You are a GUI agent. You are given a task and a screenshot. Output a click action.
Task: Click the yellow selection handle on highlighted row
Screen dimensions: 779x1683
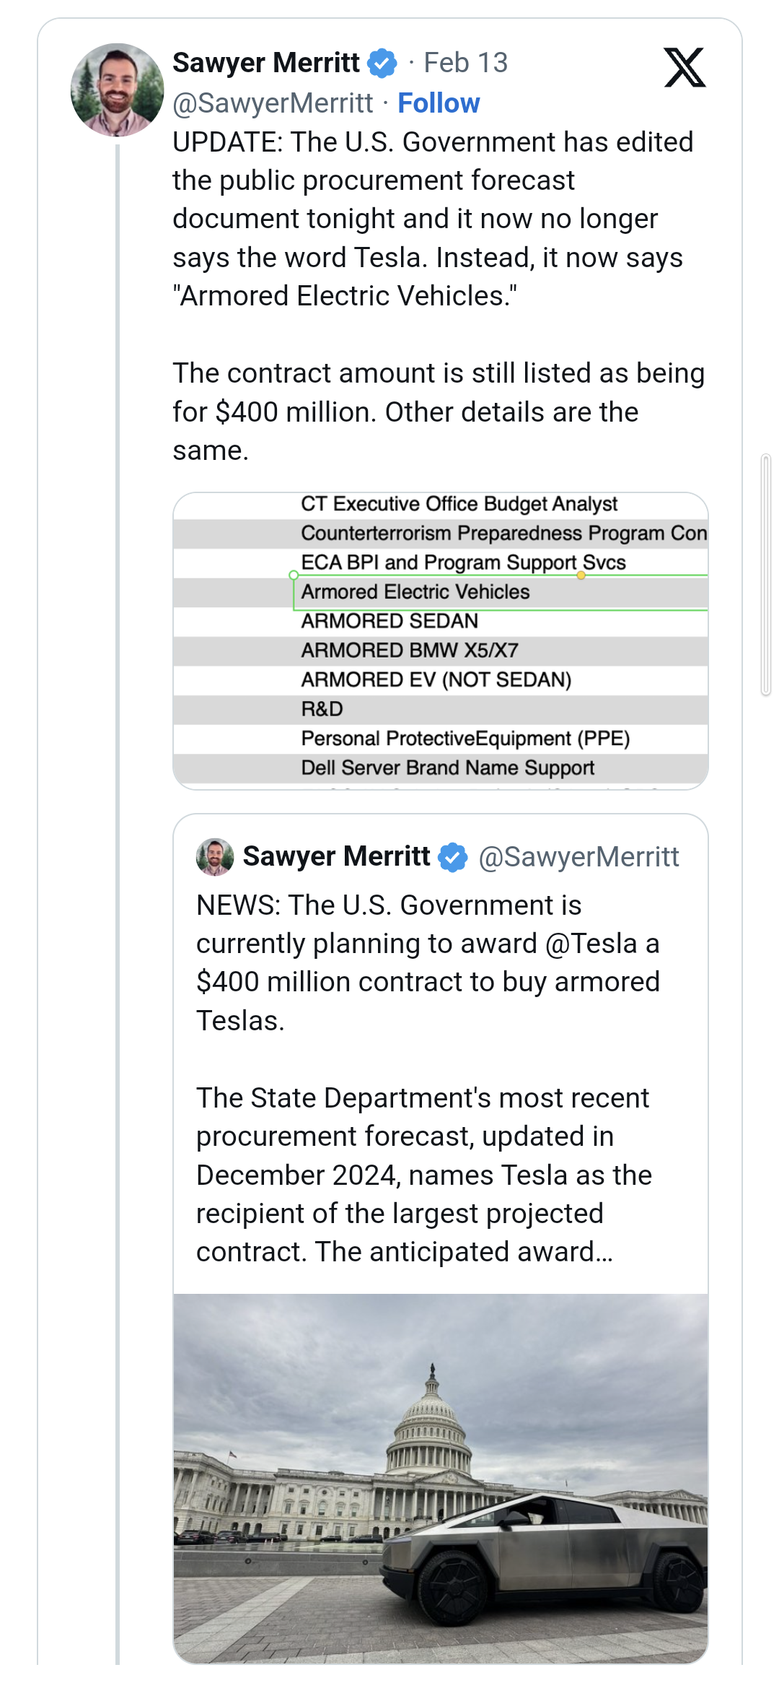(581, 576)
